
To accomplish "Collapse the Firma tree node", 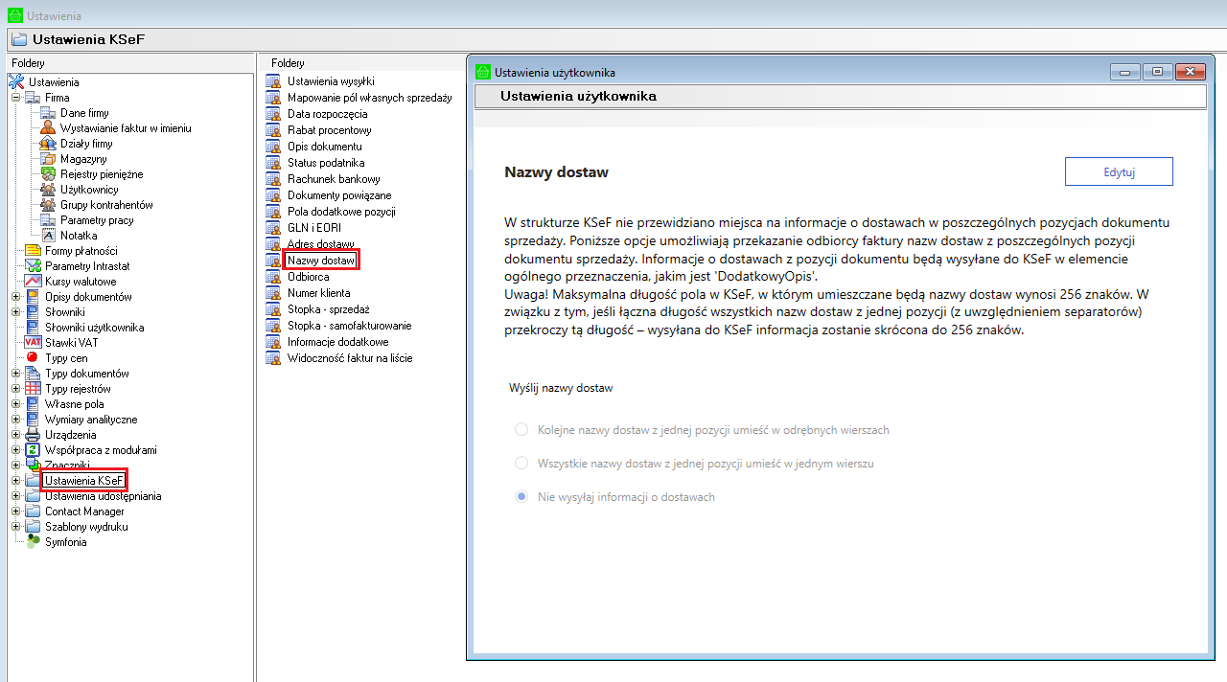I will [x=15, y=98].
